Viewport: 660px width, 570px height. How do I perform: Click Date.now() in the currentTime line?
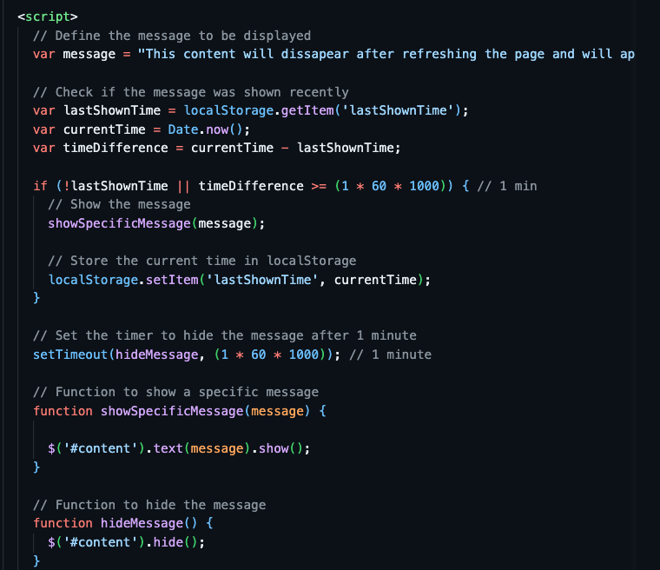(x=206, y=129)
